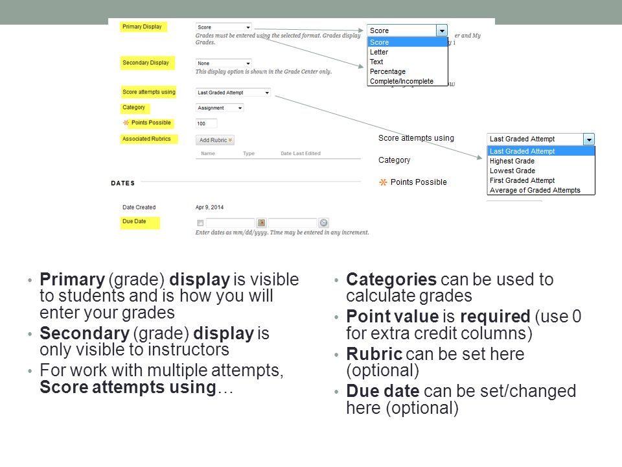Viewport: 622px width, 467px height.
Task: Click the highlighted Associated Rubrics label
Action: coord(146,139)
